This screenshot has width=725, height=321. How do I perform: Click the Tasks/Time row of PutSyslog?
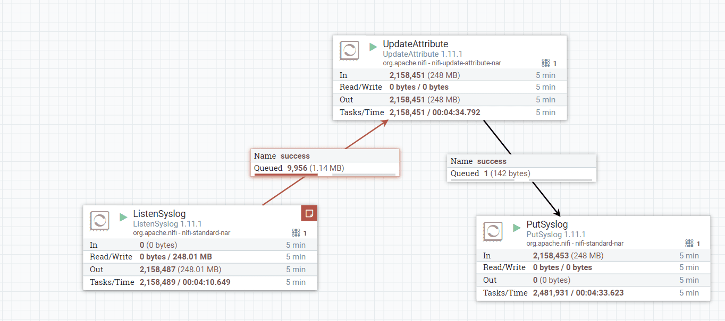point(593,293)
